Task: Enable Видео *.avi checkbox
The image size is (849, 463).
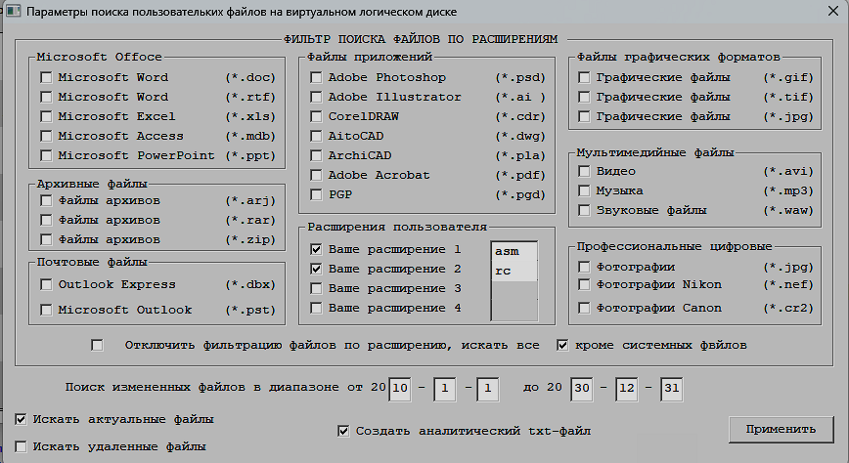Action: pyautogui.click(x=584, y=172)
